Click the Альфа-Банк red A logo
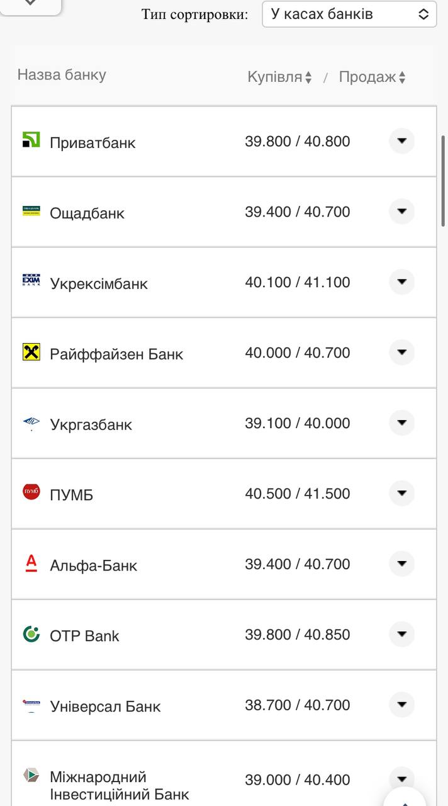This screenshot has height=806, width=448. click(x=31, y=563)
